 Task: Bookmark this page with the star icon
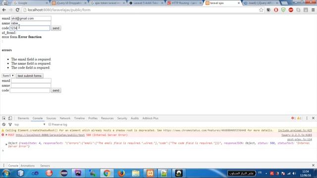(261, 10)
